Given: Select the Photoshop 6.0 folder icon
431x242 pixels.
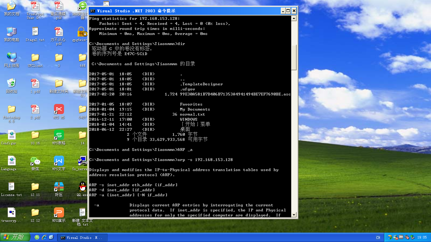Looking at the screenshot, I should pyautogui.click(x=12, y=110).
